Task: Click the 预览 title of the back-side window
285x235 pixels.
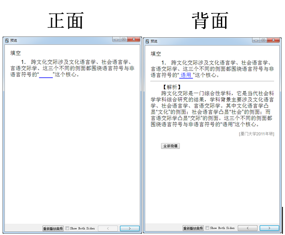Action: pos(154,41)
